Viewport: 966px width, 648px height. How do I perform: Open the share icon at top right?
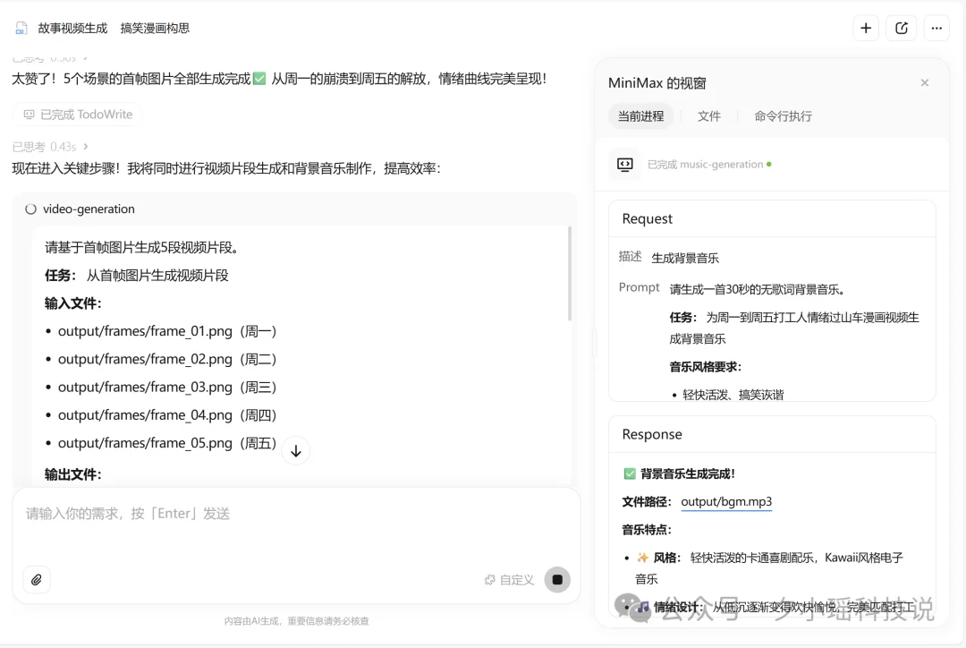pyautogui.click(x=901, y=28)
